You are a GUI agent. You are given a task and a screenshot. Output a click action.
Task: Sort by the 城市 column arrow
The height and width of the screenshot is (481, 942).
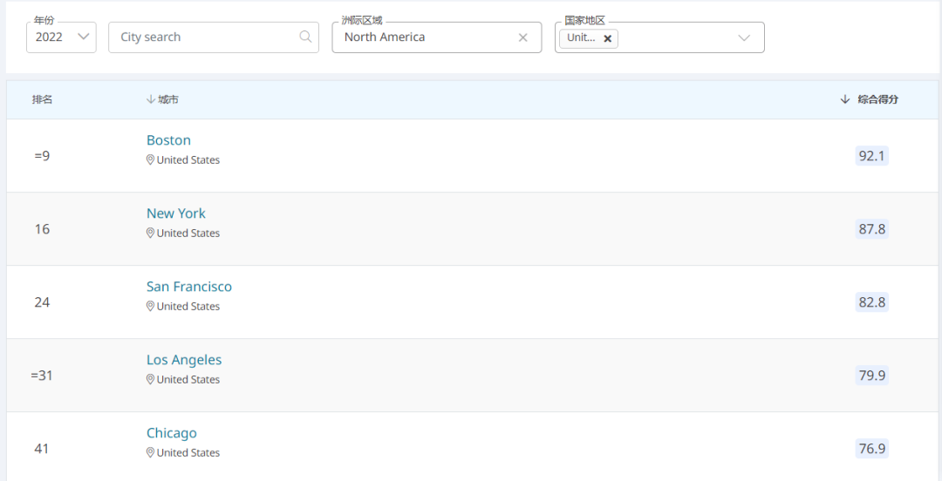[150, 99]
